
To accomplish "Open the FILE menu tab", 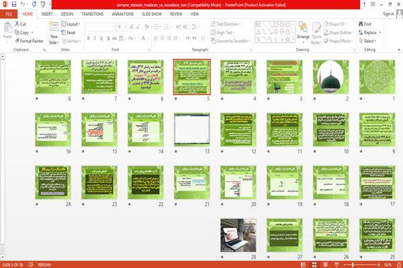I will coord(9,14).
